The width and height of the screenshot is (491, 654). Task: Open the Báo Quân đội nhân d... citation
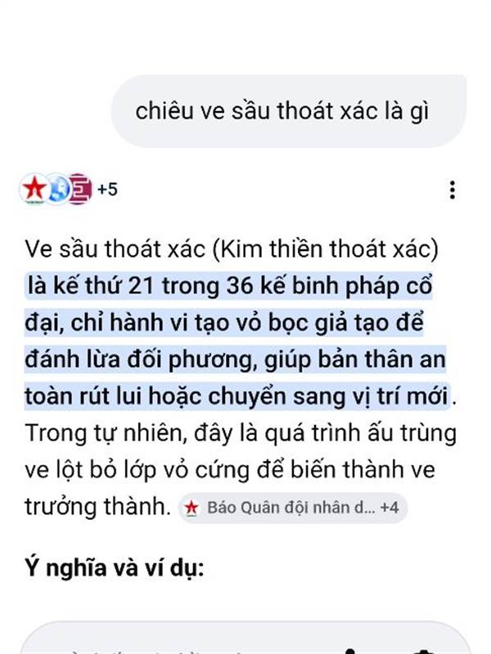291,508
